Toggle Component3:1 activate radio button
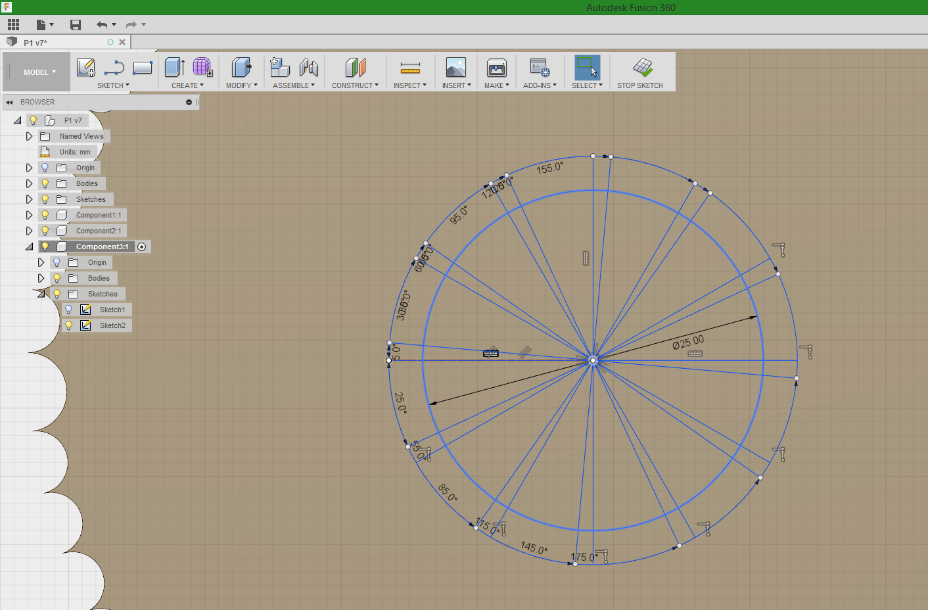This screenshot has width=928, height=610. (x=142, y=246)
